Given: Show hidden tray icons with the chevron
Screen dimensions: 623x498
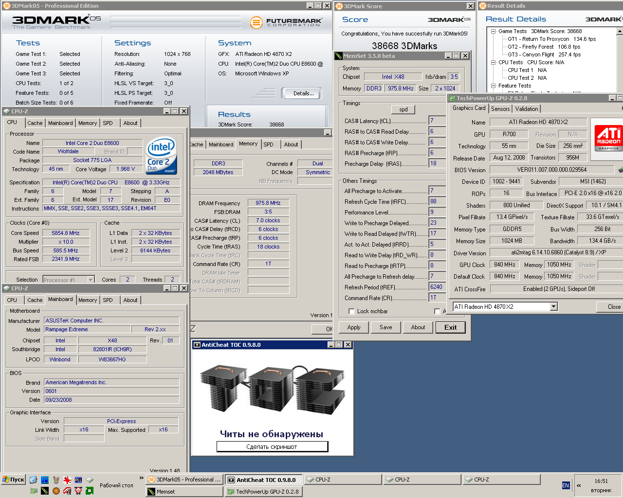Looking at the screenshot, I should [579, 485].
